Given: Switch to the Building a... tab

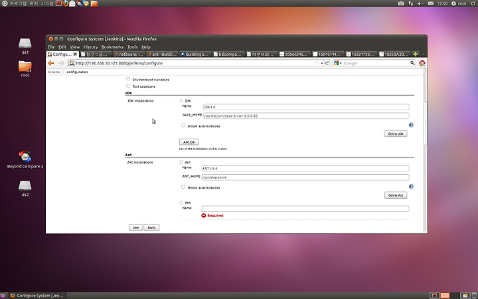Looking at the screenshot, I should [x=196, y=54].
